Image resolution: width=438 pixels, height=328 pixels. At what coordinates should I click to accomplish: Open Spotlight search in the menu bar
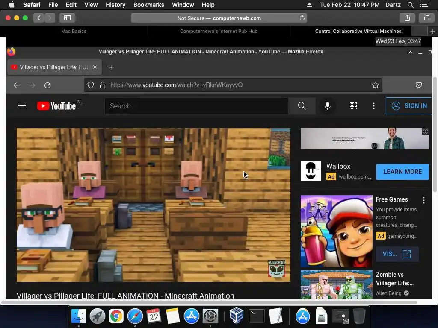(x=410, y=5)
